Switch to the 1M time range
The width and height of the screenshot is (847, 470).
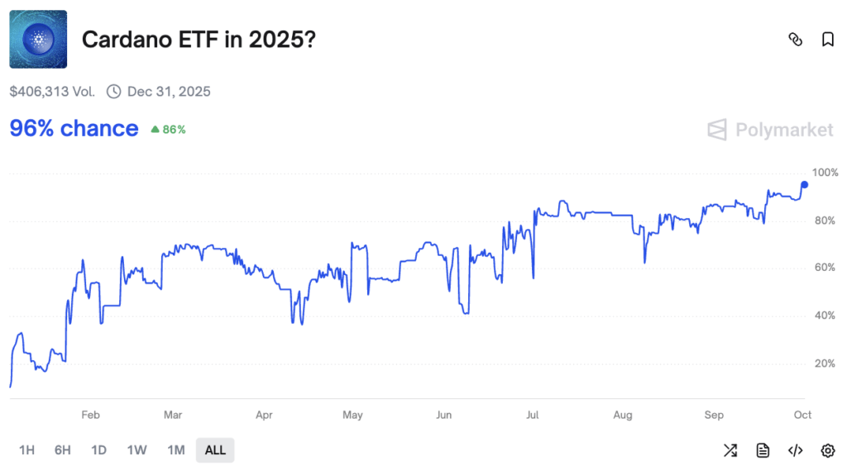coord(175,450)
